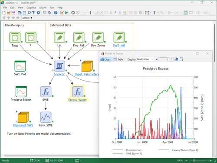Open the Help menu
The width and height of the screenshot is (217, 163).
tap(60, 7)
